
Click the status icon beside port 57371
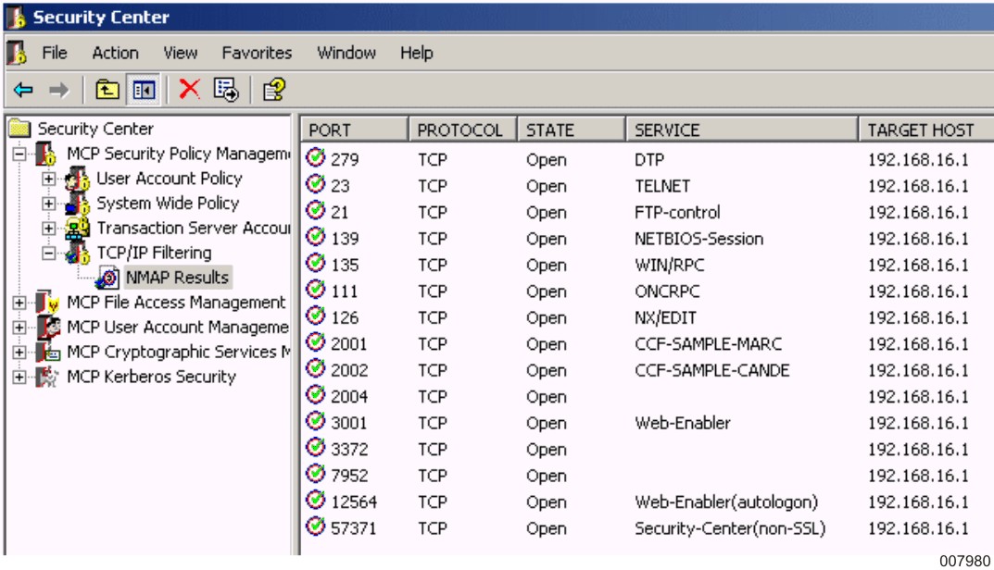pyautogui.click(x=316, y=527)
